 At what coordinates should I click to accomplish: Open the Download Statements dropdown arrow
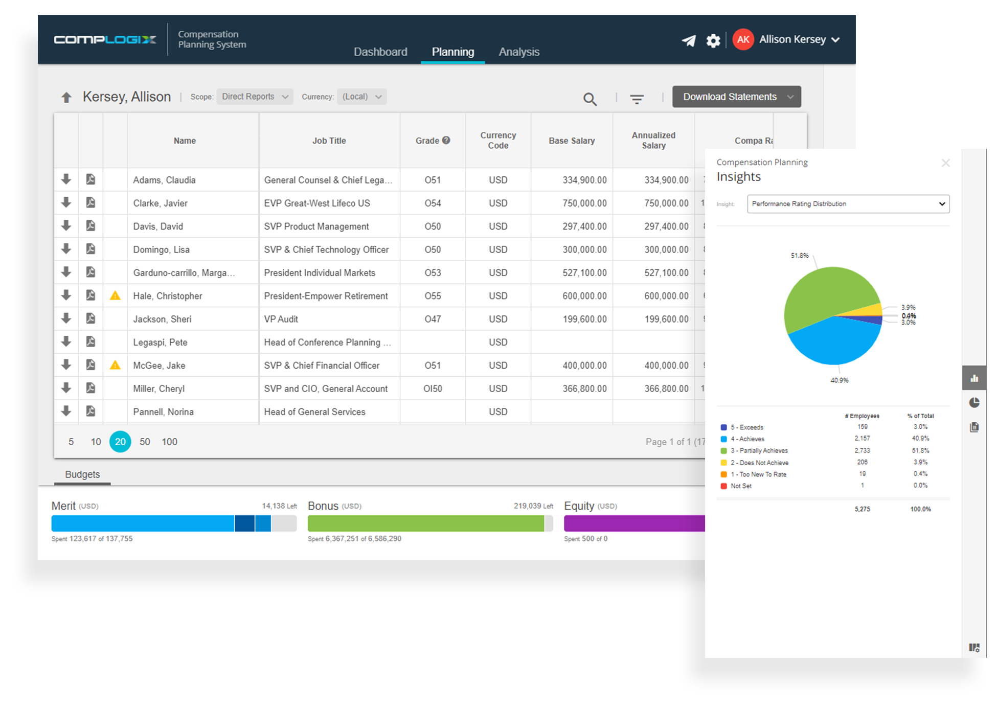(x=790, y=97)
